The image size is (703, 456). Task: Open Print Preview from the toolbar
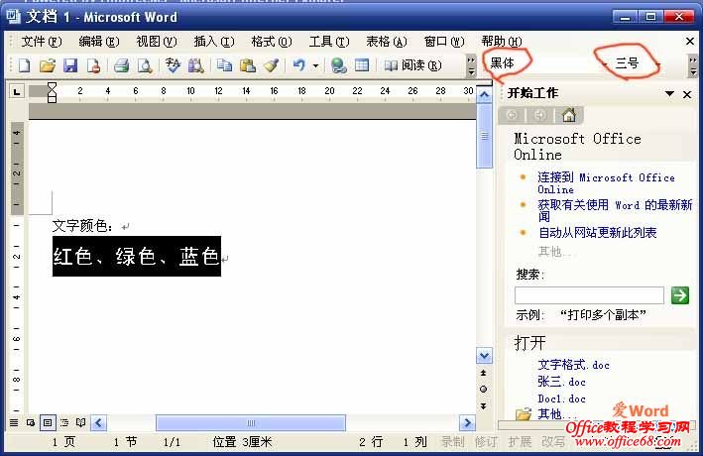(x=145, y=65)
